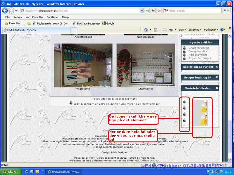
Task: Open the Hjælp menu
Action: (66, 17)
